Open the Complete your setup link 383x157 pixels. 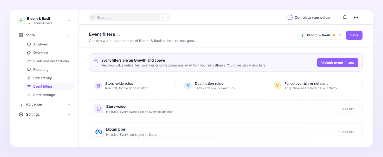coord(312,18)
